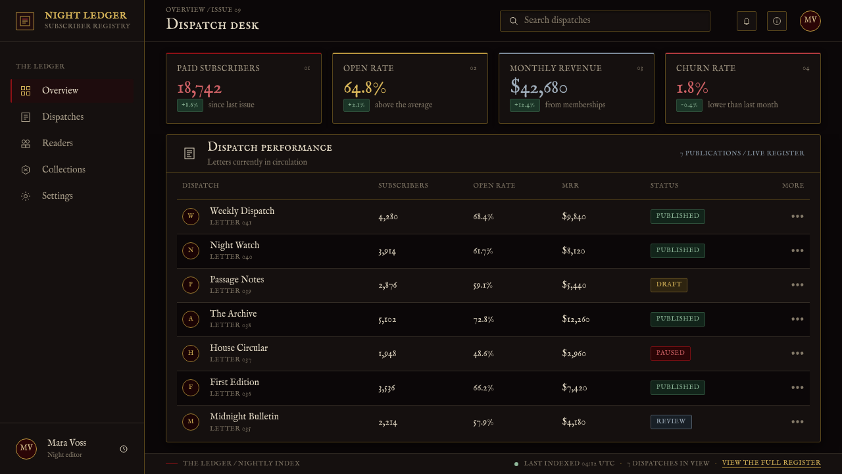Click the House Circular H badge
Viewport: 842px width, 474px height.
(x=191, y=354)
